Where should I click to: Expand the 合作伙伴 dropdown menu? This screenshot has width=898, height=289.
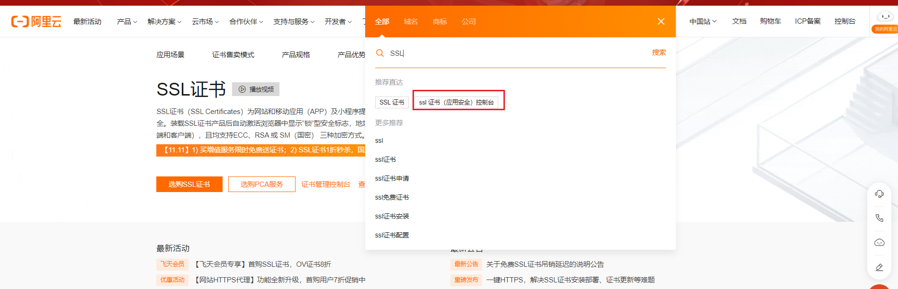[246, 22]
